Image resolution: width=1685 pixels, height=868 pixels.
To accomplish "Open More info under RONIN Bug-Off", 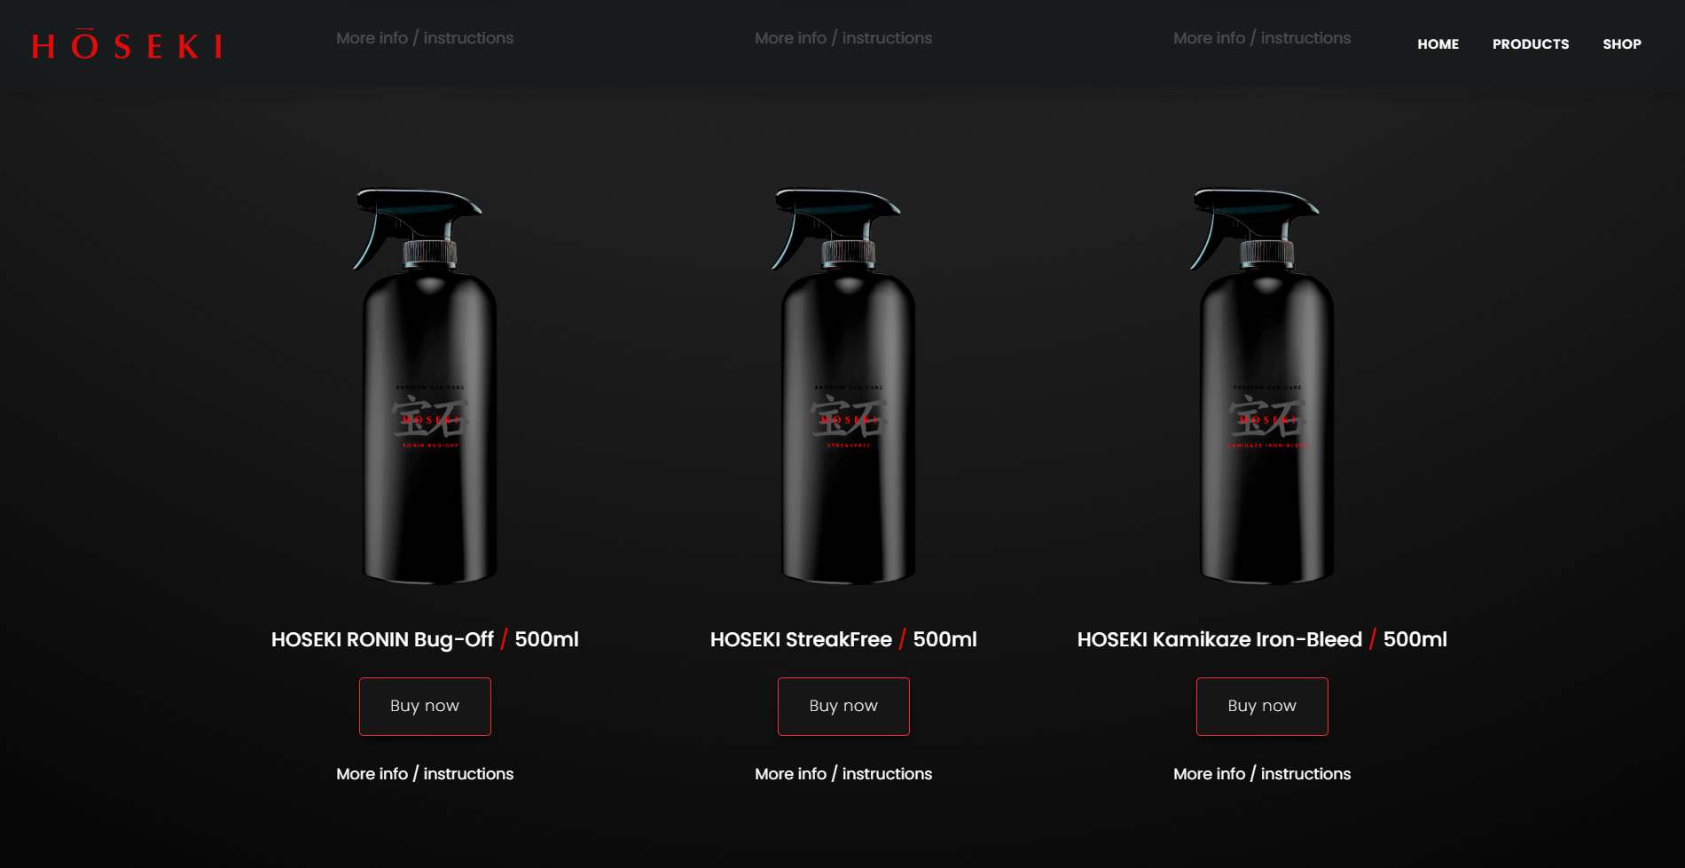I will [425, 773].
